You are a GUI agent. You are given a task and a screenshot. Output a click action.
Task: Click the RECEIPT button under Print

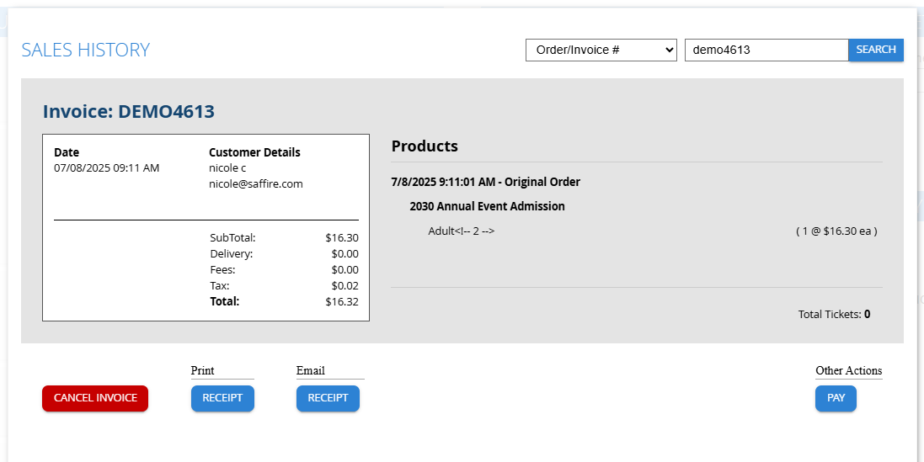pyautogui.click(x=222, y=398)
